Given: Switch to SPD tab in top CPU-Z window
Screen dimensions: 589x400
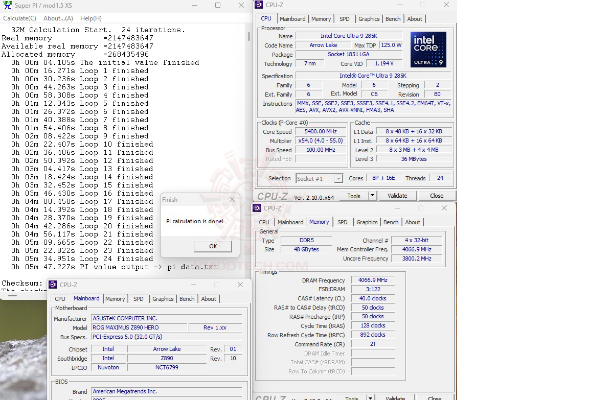Looking at the screenshot, I should coord(345,19).
